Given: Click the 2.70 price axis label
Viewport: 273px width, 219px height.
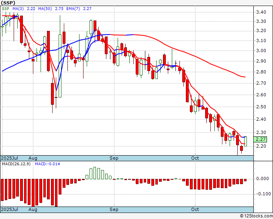Looking at the screenshot, I should coord(261,83).
